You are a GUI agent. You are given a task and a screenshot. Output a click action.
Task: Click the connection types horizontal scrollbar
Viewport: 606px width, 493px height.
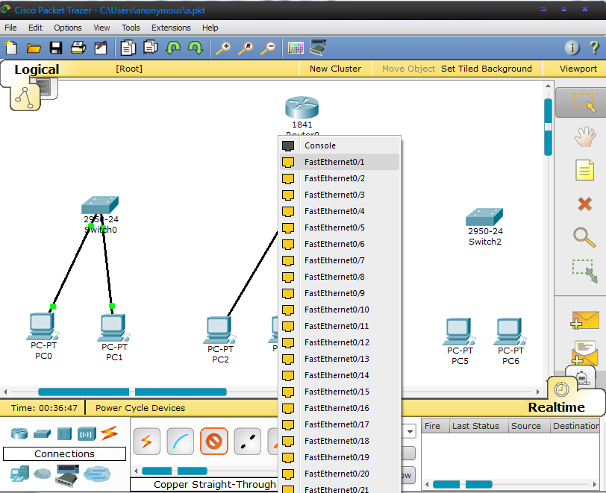pos(175,471)
